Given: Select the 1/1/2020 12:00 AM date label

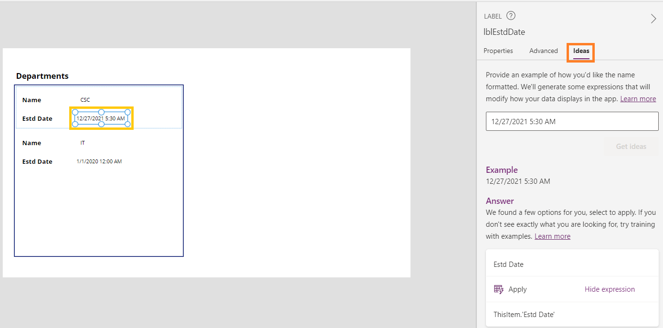Looking at the screenshot, I should coord(99,161).
